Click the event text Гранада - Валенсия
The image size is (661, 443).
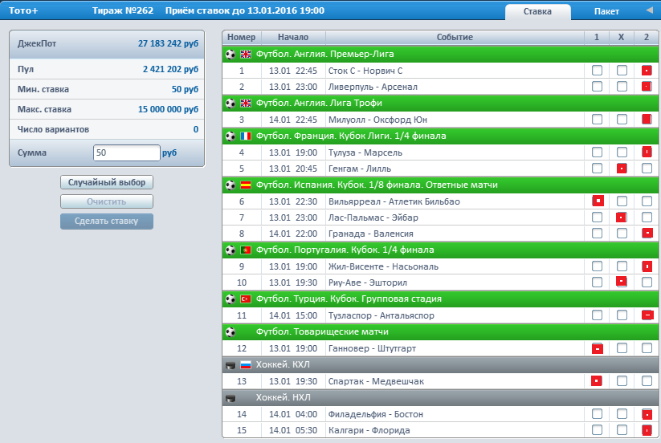point(371,234)
